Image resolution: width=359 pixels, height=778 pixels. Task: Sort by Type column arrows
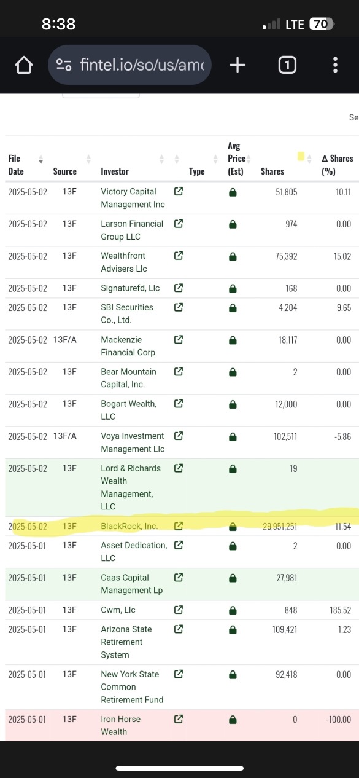215,159
